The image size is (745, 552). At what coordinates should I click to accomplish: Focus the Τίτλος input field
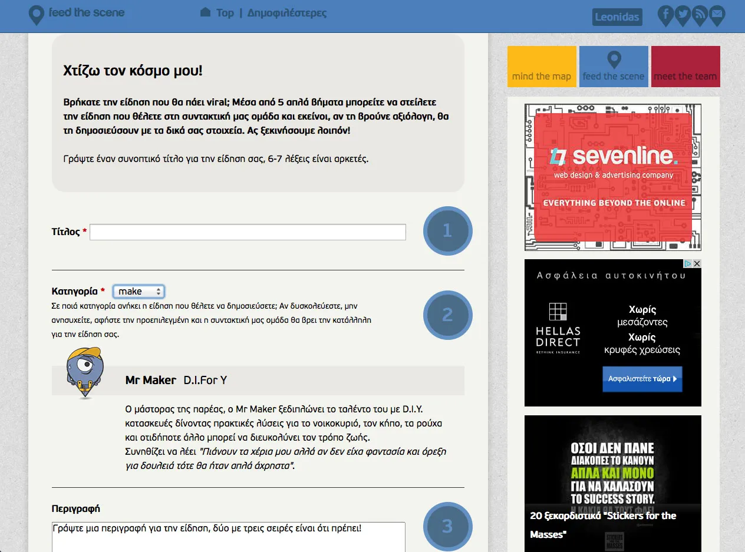point(248,232)
